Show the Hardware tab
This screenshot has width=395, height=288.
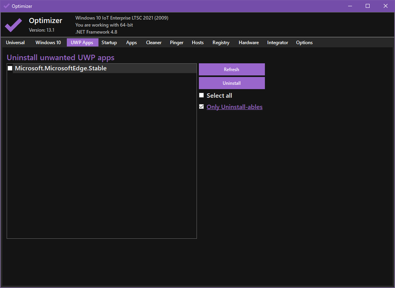pyautogui.click(x=248, y=43)
